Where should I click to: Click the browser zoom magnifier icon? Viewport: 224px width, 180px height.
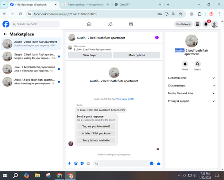click(x=173, y=14)
